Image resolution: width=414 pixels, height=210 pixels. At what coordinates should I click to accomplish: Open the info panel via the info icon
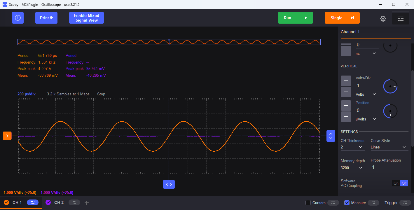point(18,18)
